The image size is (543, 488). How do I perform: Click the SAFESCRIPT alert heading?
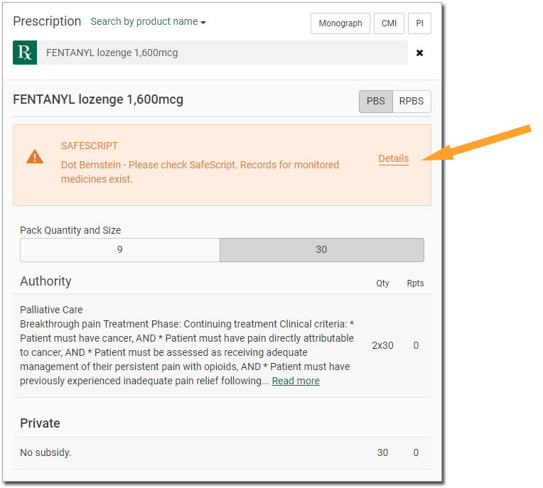click(x=90, y=146)
